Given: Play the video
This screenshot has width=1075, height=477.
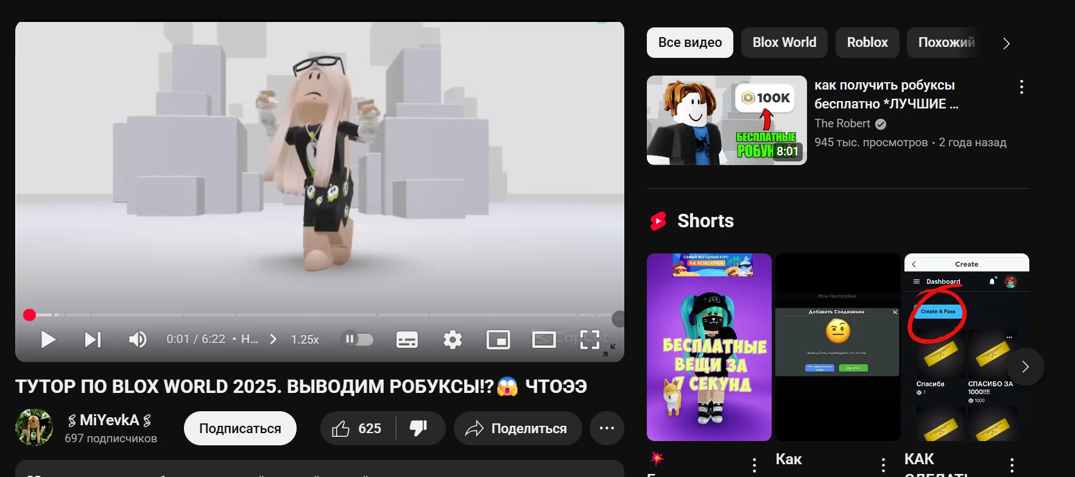Looking at the screenshot, I should (x=48, y=339).
